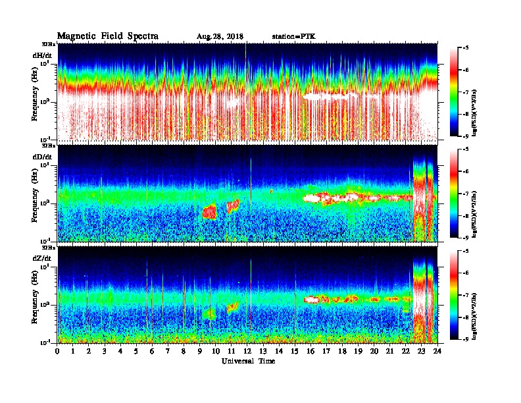Click the hour 0 tick label
The width and height of the screenshot is (521, 403).
tap(57, 352)
